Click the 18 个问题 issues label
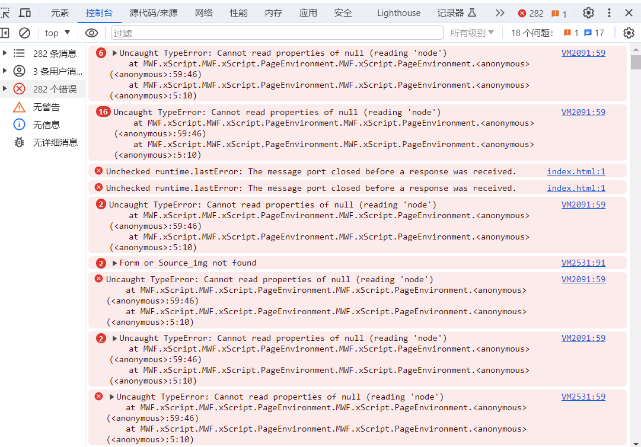This screenshot has height=447, width=641. click(532, 33)
